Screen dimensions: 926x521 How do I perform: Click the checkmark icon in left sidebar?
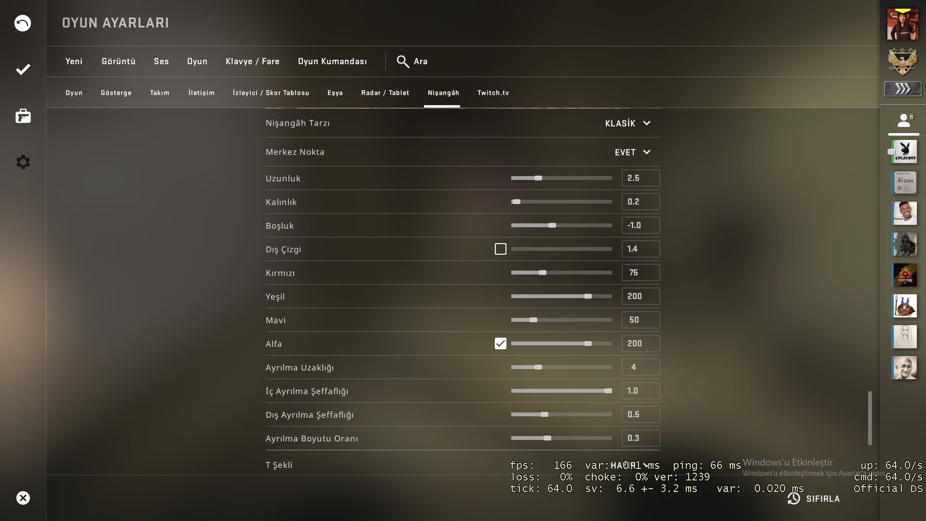[x=23, y=69]
